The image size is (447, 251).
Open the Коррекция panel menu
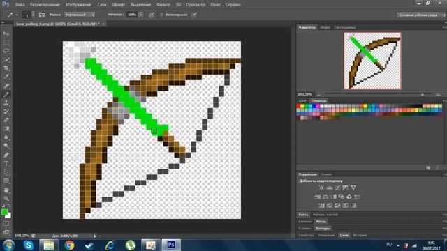444,174
